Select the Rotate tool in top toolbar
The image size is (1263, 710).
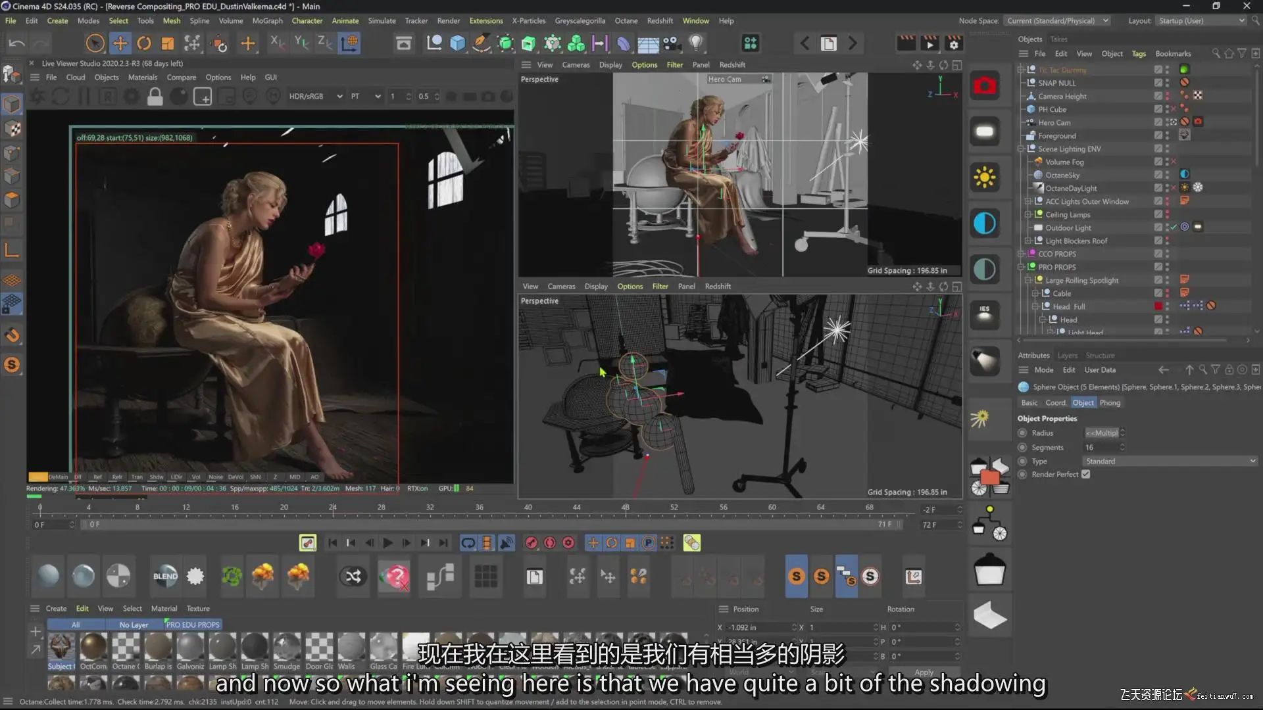(x=144, y=43)
